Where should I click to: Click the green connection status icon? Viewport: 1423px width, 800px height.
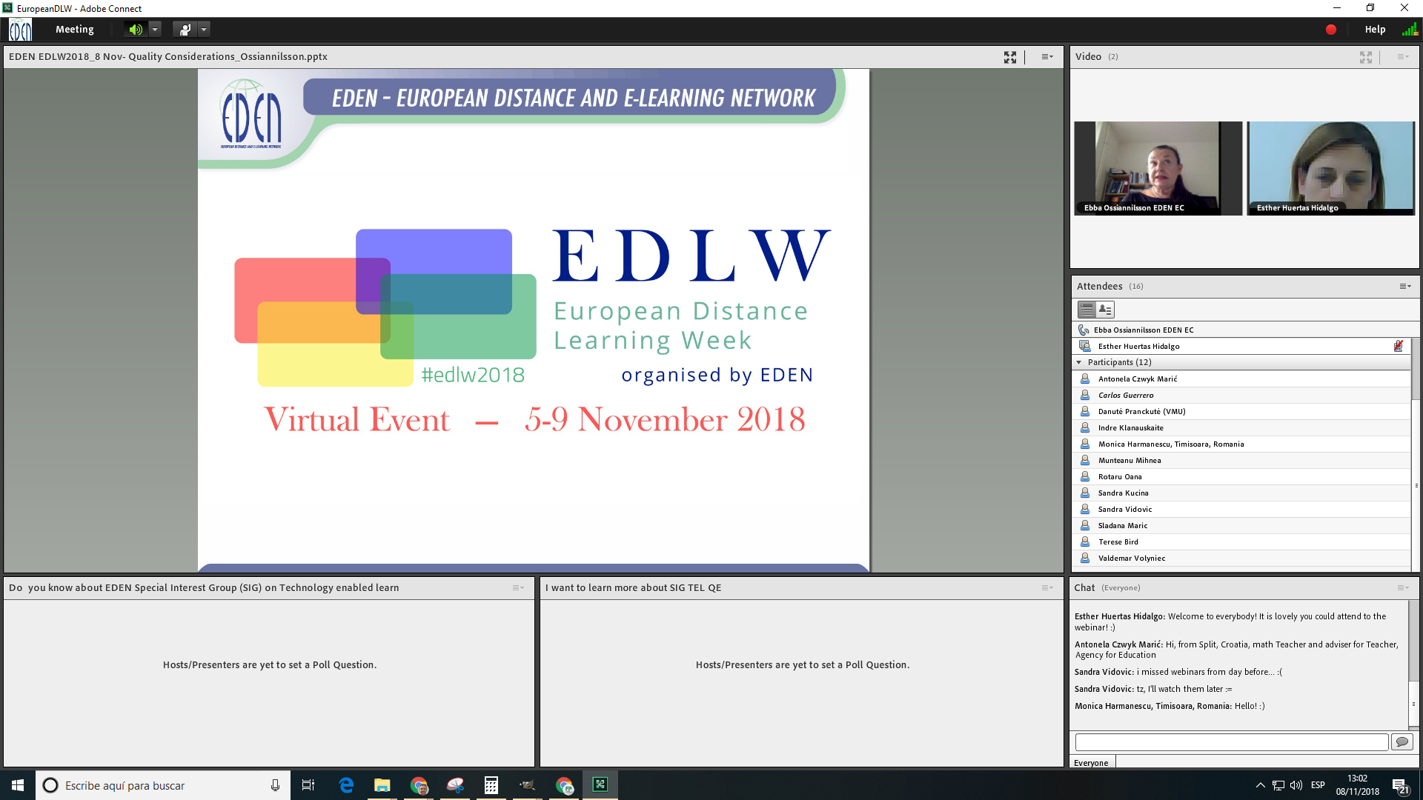click(1410, 30)
